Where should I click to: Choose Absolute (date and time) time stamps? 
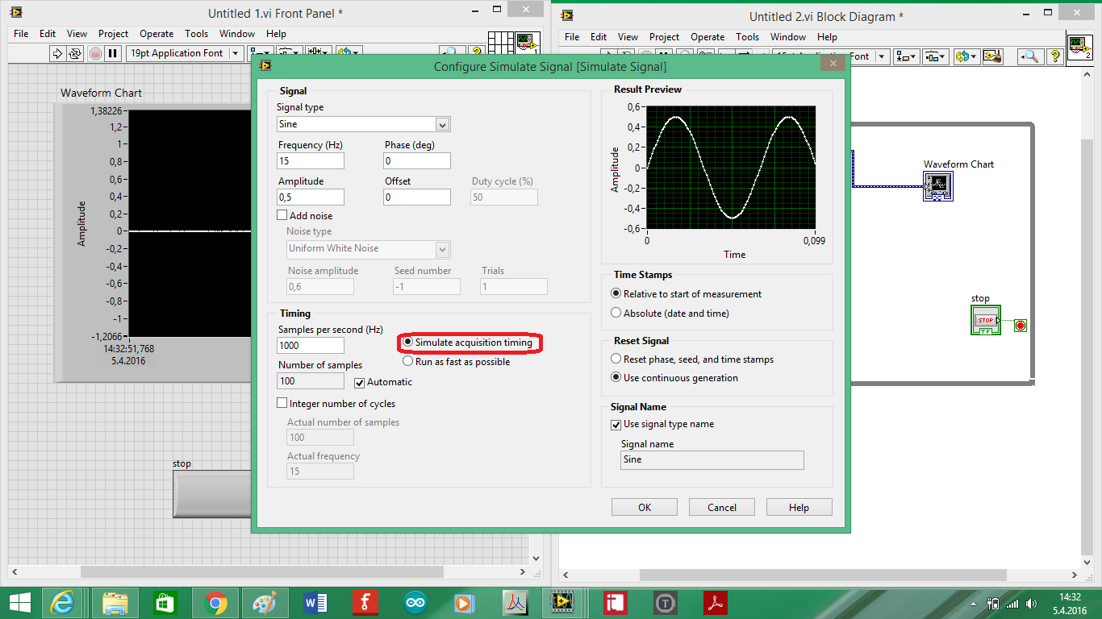(616, 313)
